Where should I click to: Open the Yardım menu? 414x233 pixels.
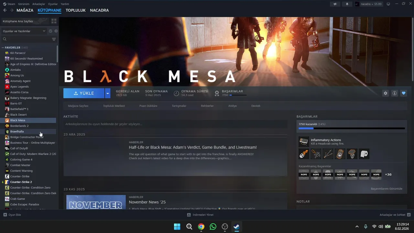(65, 4)
